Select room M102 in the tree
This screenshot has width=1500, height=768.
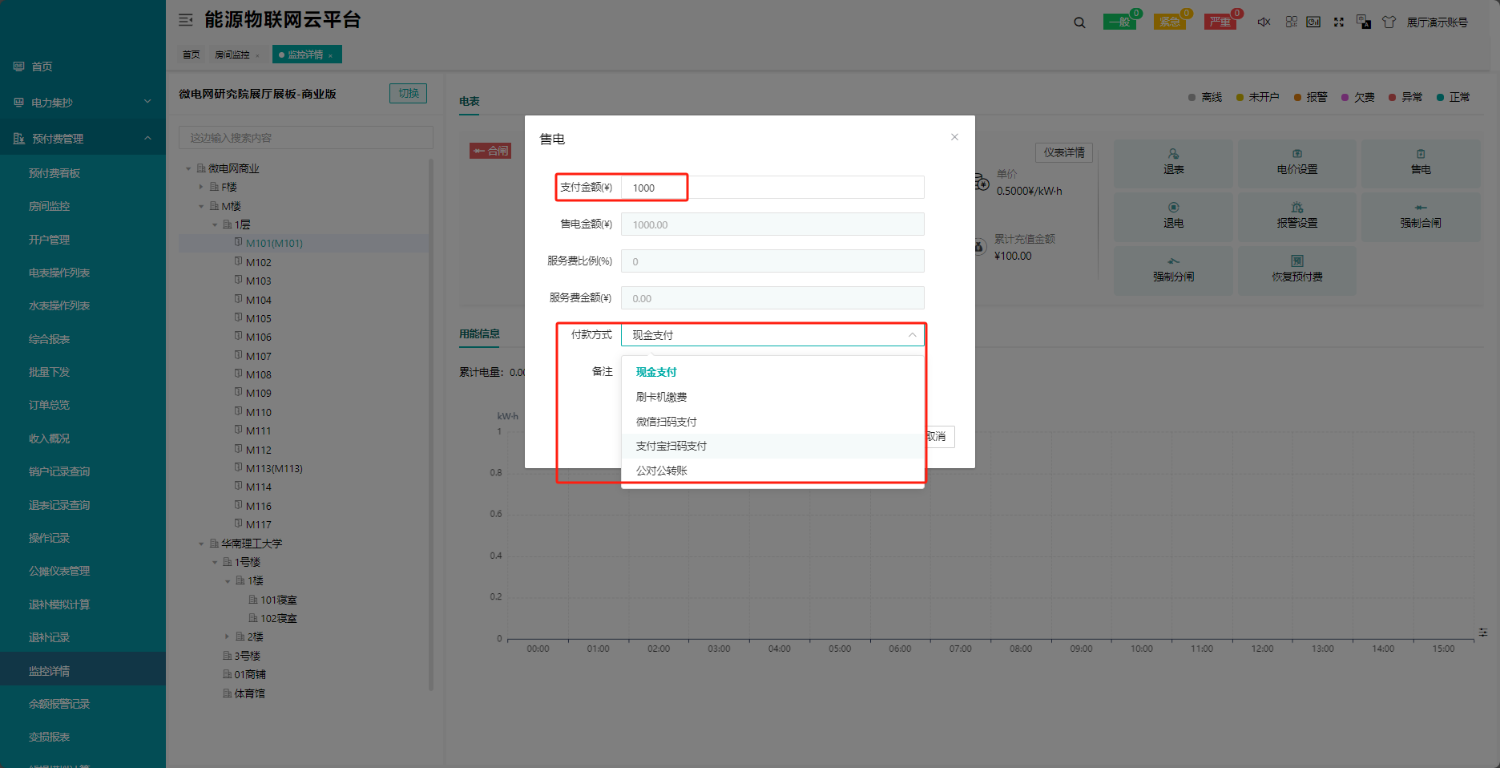(x=258, y=262)
